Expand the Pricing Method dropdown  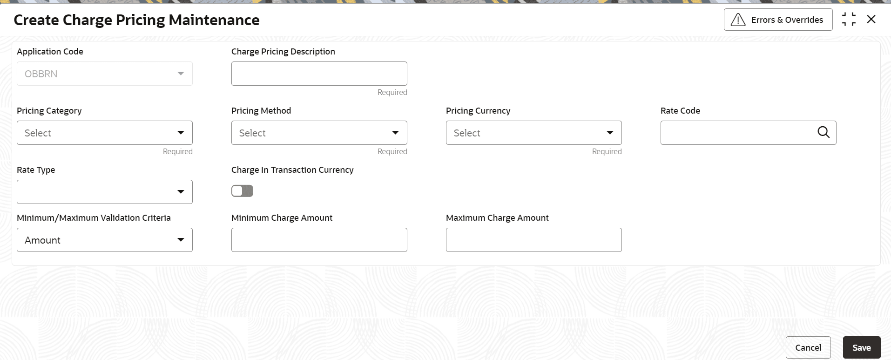click(x=319, y=133)
